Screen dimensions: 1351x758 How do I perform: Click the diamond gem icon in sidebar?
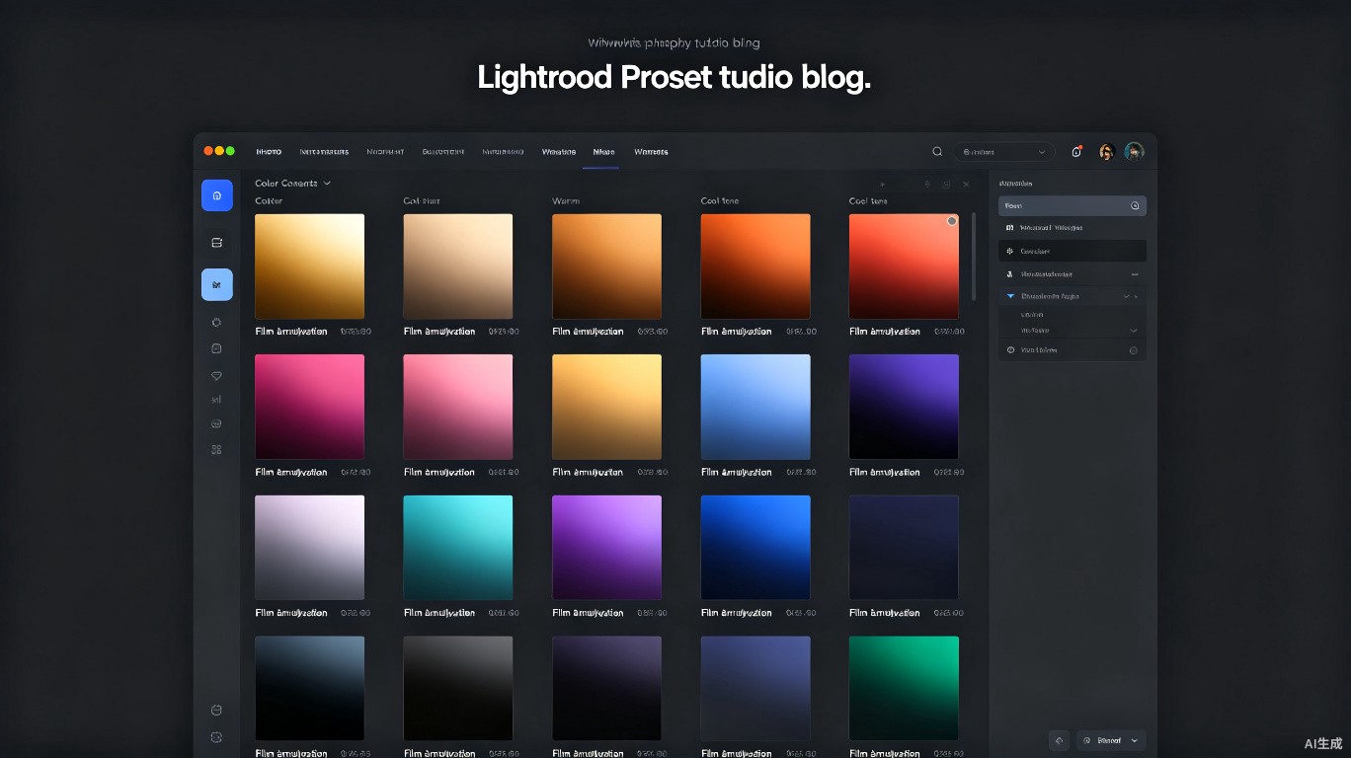coord(217,376)
